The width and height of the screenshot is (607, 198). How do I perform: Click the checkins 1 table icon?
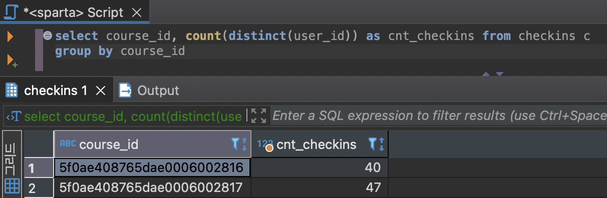pyautogui.click(x=12, y=90)
